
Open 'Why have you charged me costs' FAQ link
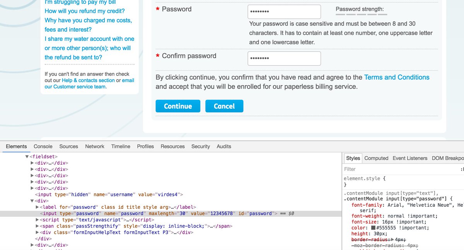pos(88,25)
